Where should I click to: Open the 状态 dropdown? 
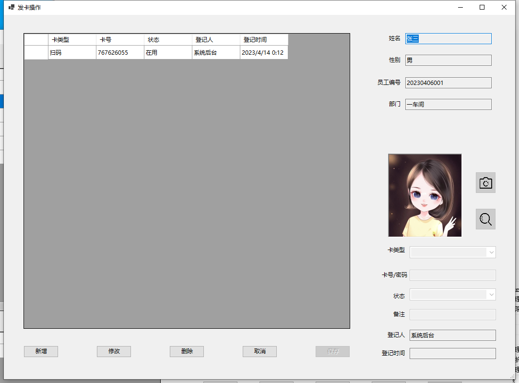click(452, 295)
